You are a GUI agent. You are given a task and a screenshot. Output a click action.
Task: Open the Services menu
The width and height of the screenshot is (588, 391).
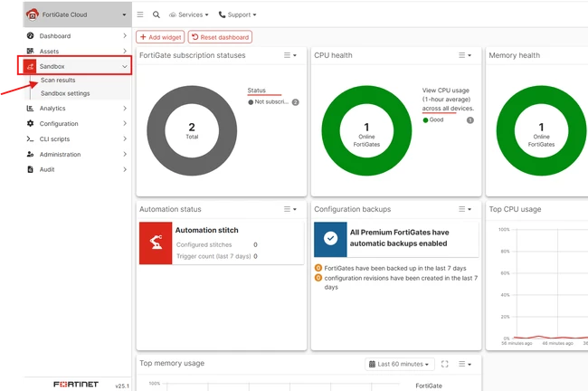tap(189, 14)
